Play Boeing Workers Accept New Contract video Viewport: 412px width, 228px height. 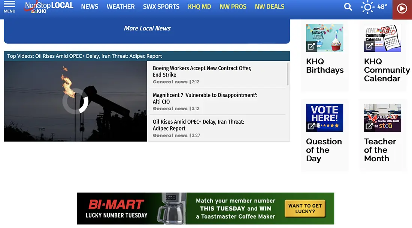[x=202, y=71]
